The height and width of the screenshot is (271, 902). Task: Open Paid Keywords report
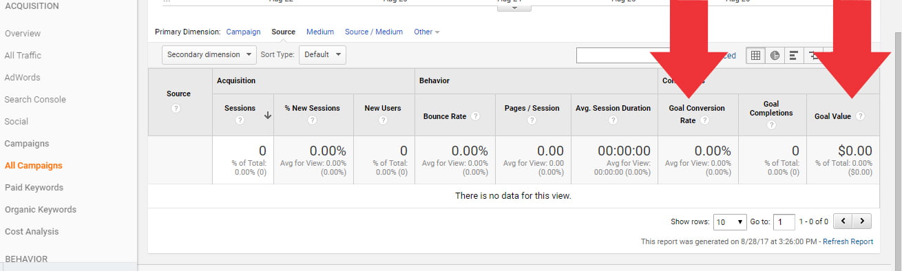click(34, 187)
